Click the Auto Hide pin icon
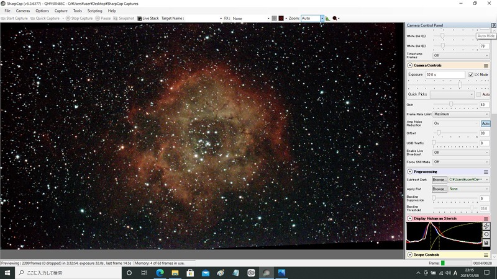This screenshot has width=497, height=279. (493, 25)
